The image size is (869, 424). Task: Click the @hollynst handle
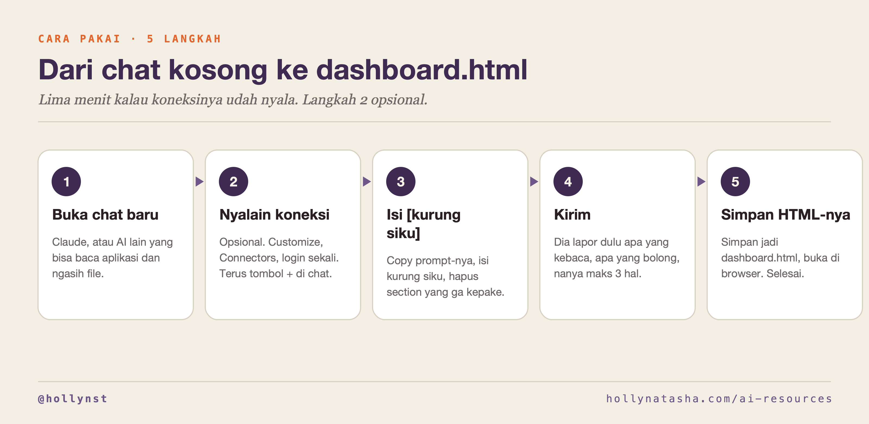(73, 399)
